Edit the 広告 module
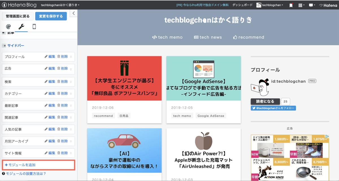 [50, 68]
